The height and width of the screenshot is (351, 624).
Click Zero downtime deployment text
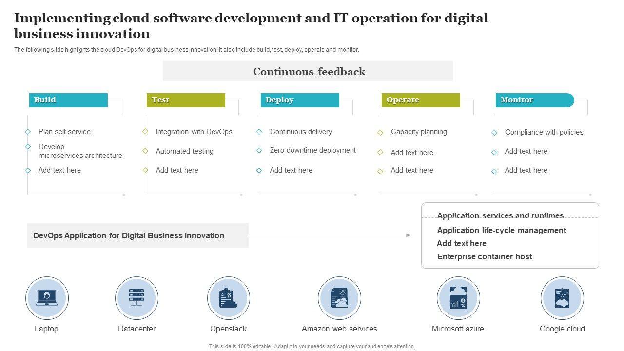[x=312, y=150]
